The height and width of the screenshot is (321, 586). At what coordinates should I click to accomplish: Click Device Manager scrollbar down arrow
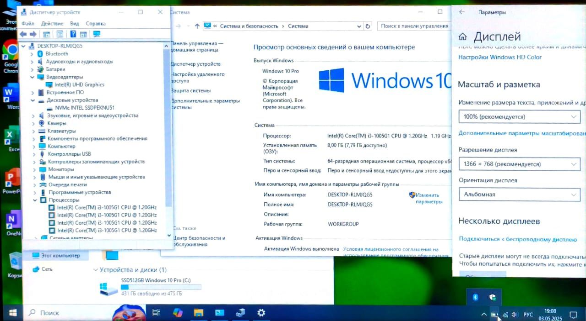169,236
